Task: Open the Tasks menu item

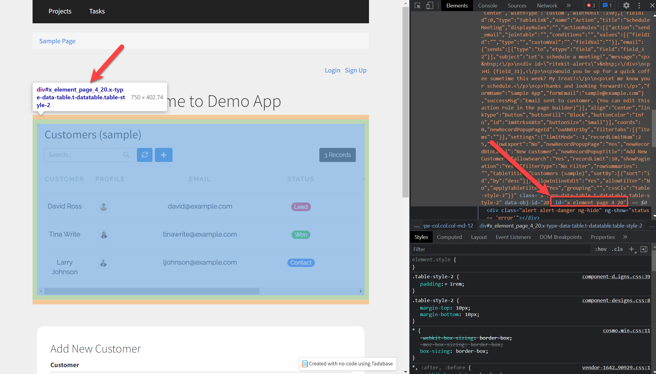Action: 97,11
